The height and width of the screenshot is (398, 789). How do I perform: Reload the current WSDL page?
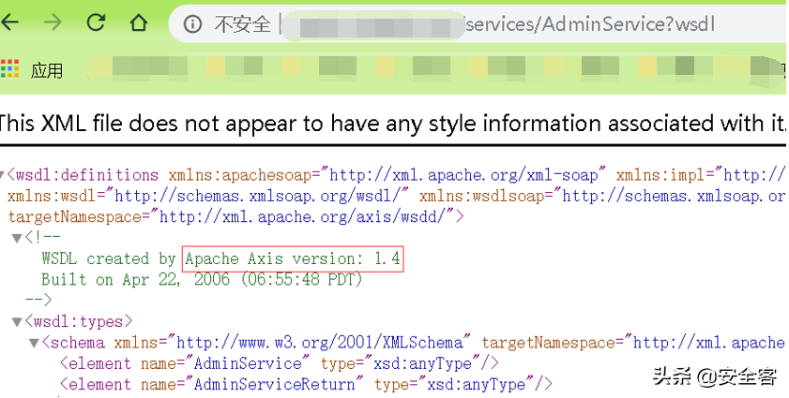pyautogui.click(x=96, y=22)
